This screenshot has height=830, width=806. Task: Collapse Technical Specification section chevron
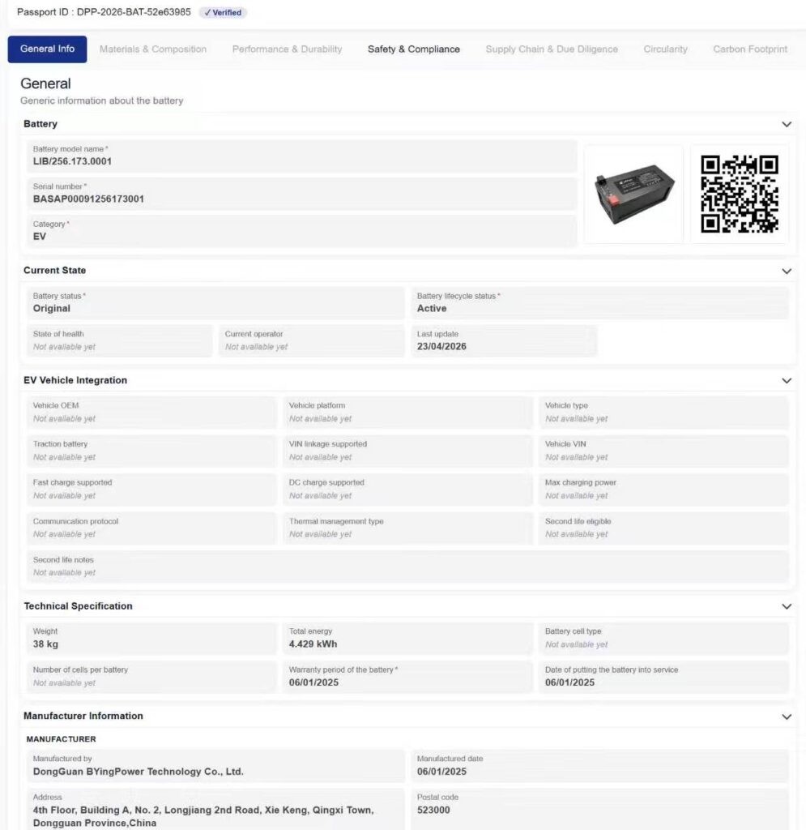click(x=787, y=606)
